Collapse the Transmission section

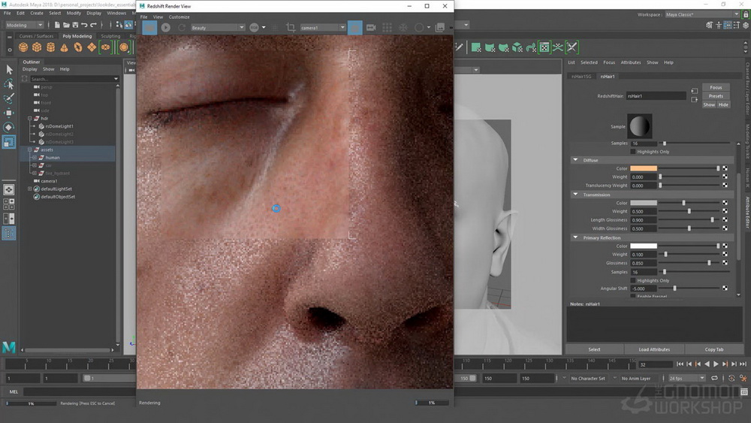pos(576,195)
